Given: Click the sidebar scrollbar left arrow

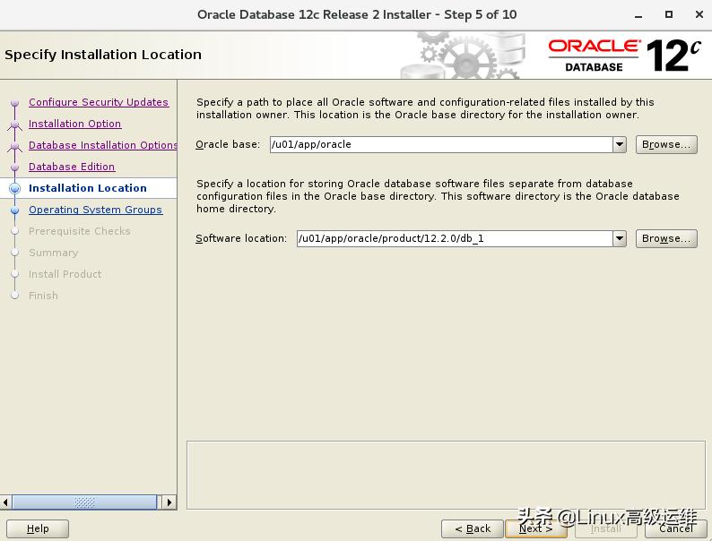Looking at the screenshot, I should tap(5, 502).
